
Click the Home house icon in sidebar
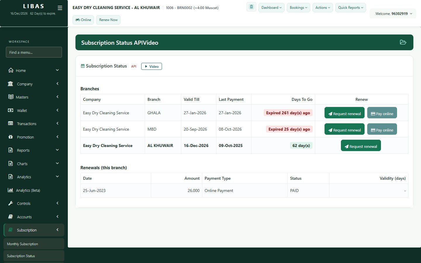11,70
